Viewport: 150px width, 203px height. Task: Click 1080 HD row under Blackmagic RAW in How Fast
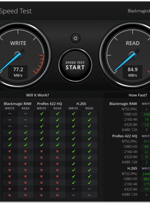click(130, 114)
